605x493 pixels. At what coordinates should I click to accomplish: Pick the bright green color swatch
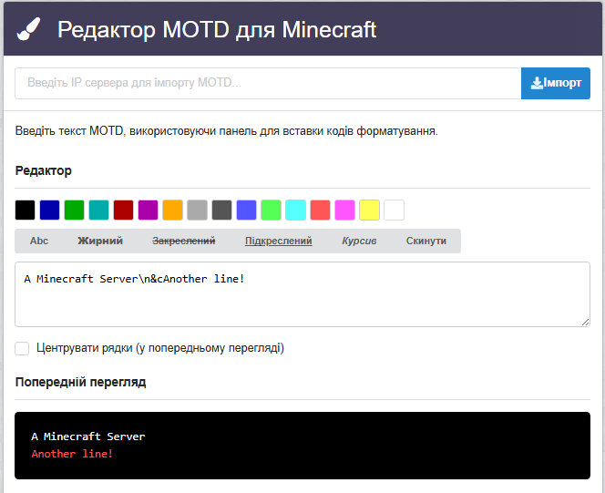click(271, 211)
